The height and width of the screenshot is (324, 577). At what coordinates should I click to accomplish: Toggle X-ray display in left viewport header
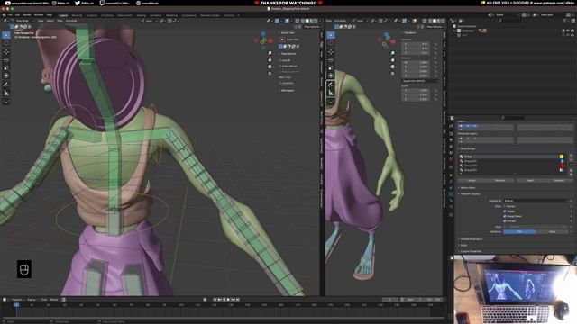pos(298,21)
